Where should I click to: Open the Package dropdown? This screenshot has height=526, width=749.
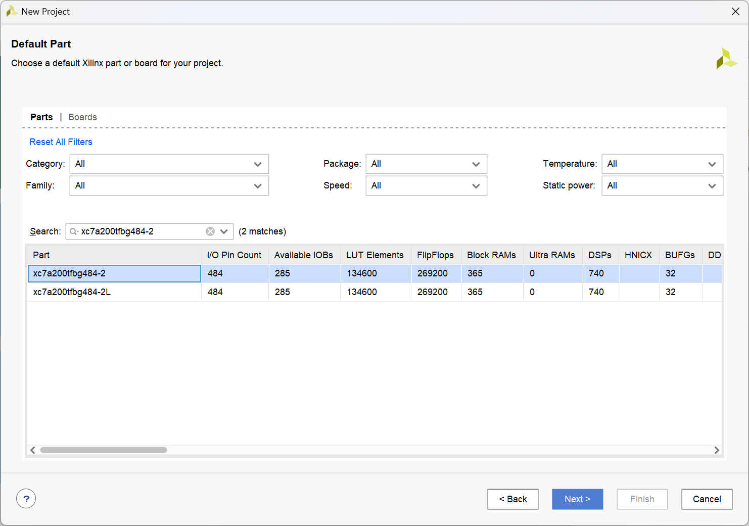[426, 164]
